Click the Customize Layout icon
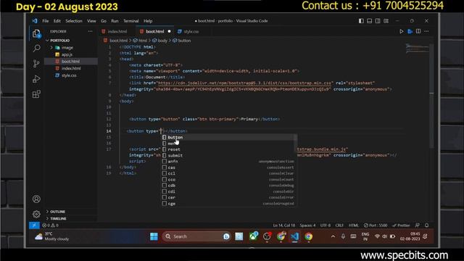 pyautogui.click(x=386, y=21)
